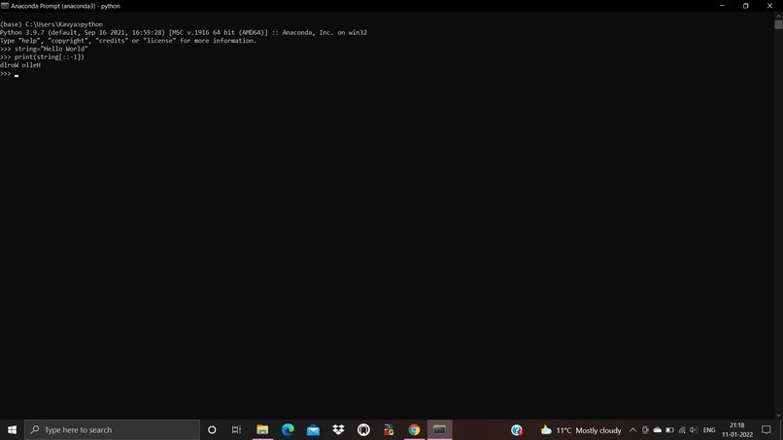The image size is (783, 440).
Task: Click the Python 3.9.7 version line
Action: [x=184, y=32]
